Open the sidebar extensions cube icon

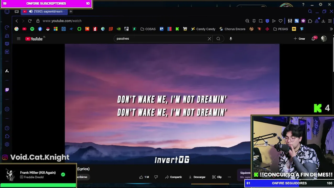7,136
